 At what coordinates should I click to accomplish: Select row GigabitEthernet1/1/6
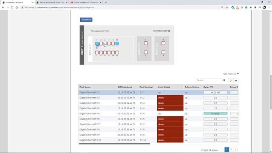158,119
